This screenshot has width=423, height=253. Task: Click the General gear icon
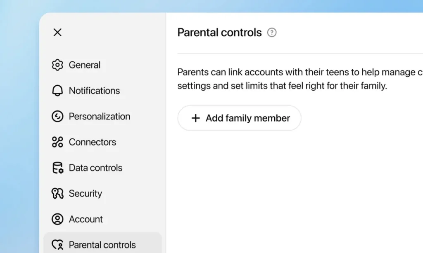pyautogui.click(x=57, y=65)
